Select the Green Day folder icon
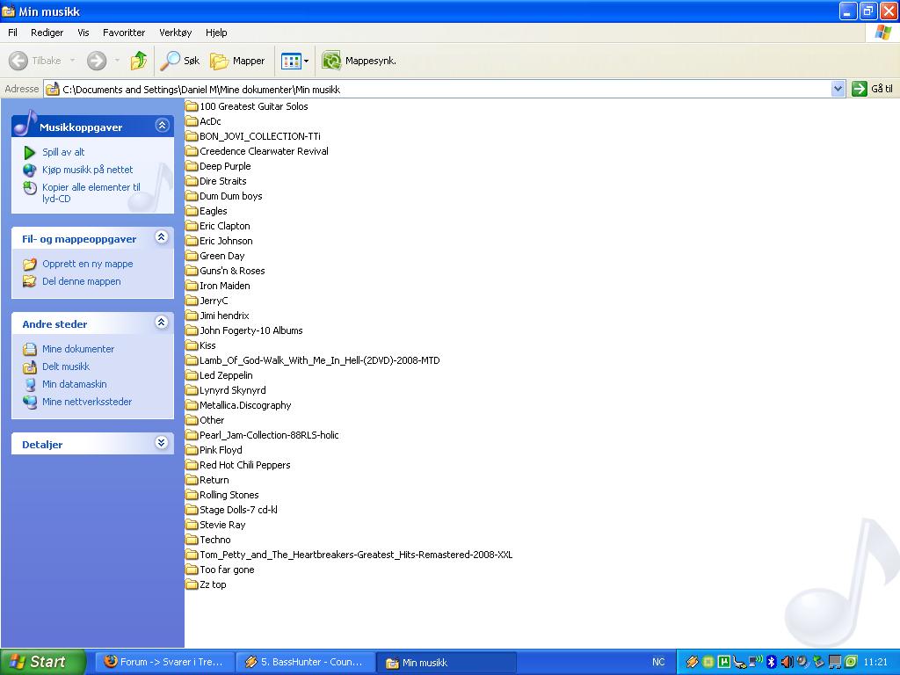 pyautogui.click(x=192, y=256)
